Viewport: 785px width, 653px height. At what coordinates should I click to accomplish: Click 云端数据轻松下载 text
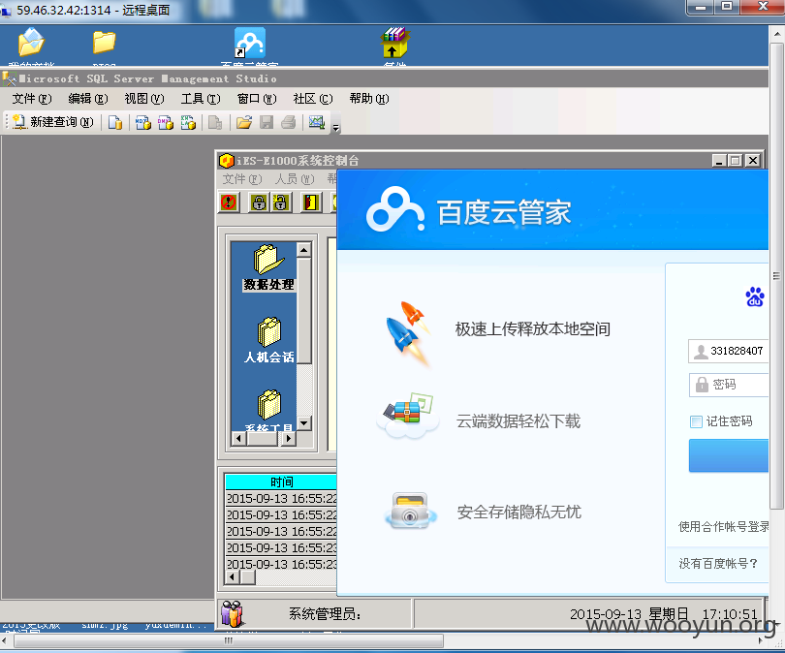coord(518,421)
